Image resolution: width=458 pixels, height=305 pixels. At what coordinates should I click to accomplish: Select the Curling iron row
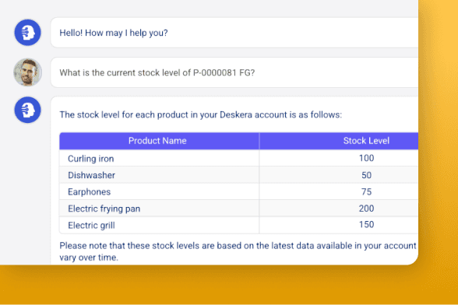pyautogui.click(x=238, y=158)
